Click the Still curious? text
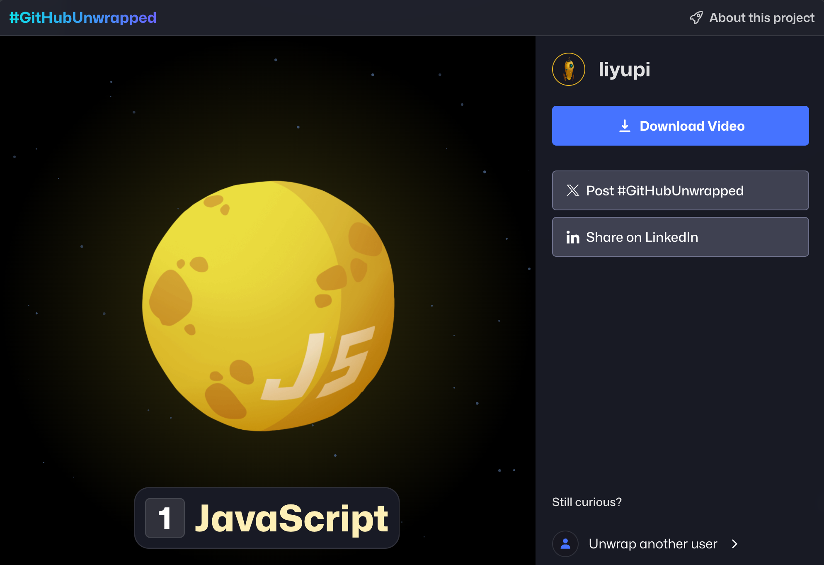824x565 pixels. [x=586, y=502]
